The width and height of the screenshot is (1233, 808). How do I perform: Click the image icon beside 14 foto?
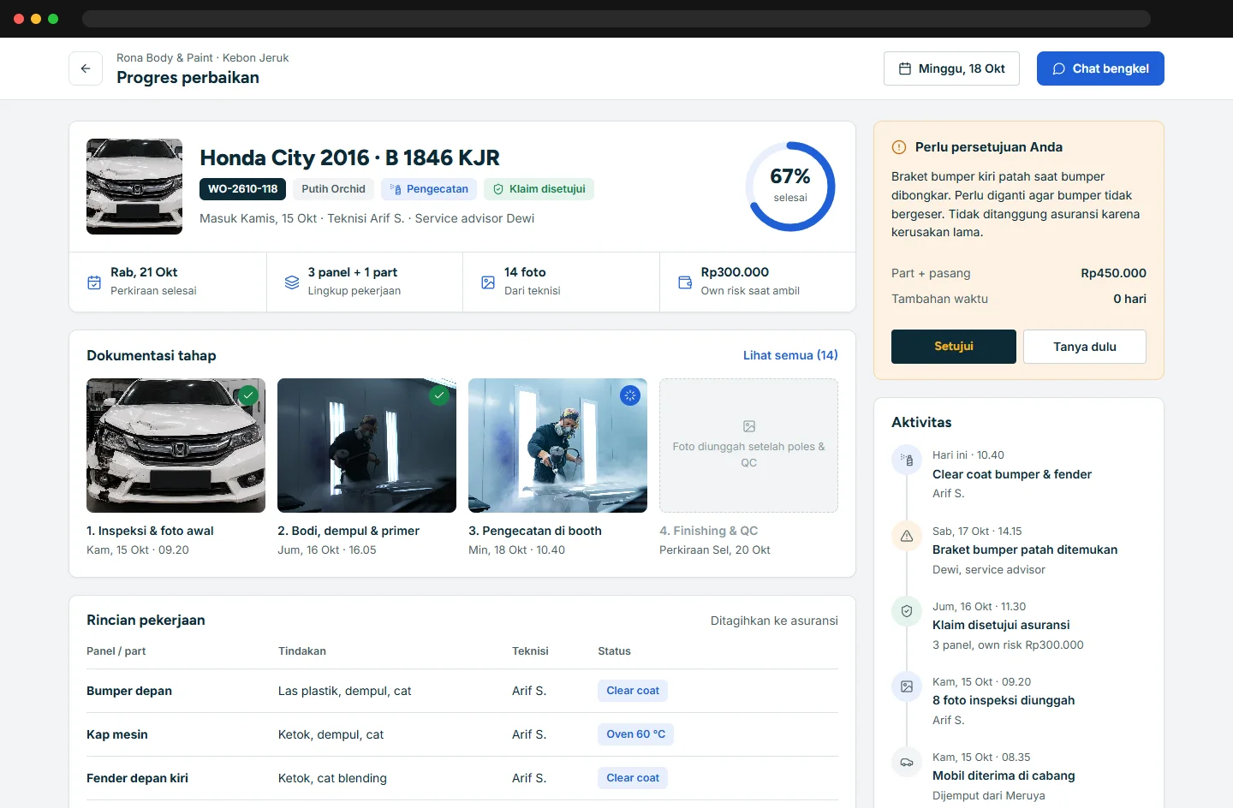[488, 282]
